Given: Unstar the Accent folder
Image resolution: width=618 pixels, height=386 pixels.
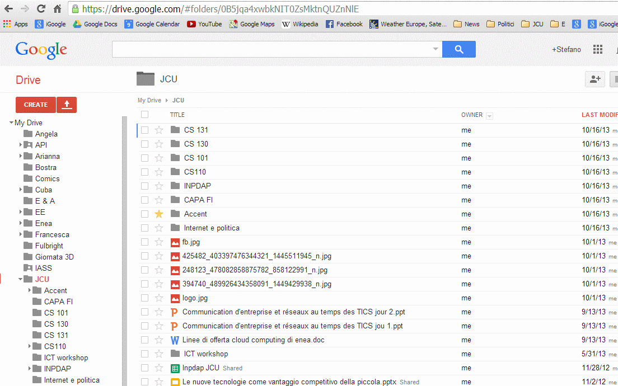Looking at the screenshot, I should (x=159, y=214).
